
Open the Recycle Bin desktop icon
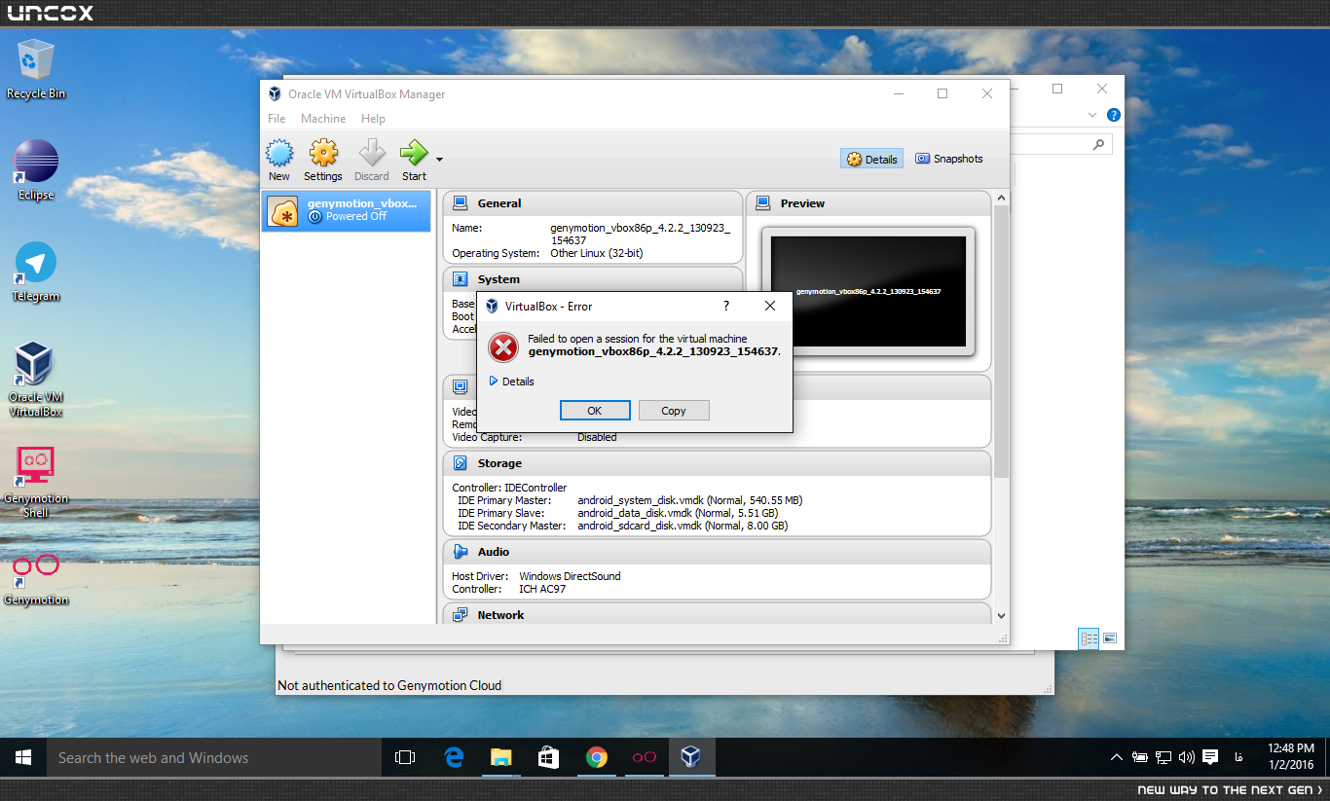(x=36, y=69)
